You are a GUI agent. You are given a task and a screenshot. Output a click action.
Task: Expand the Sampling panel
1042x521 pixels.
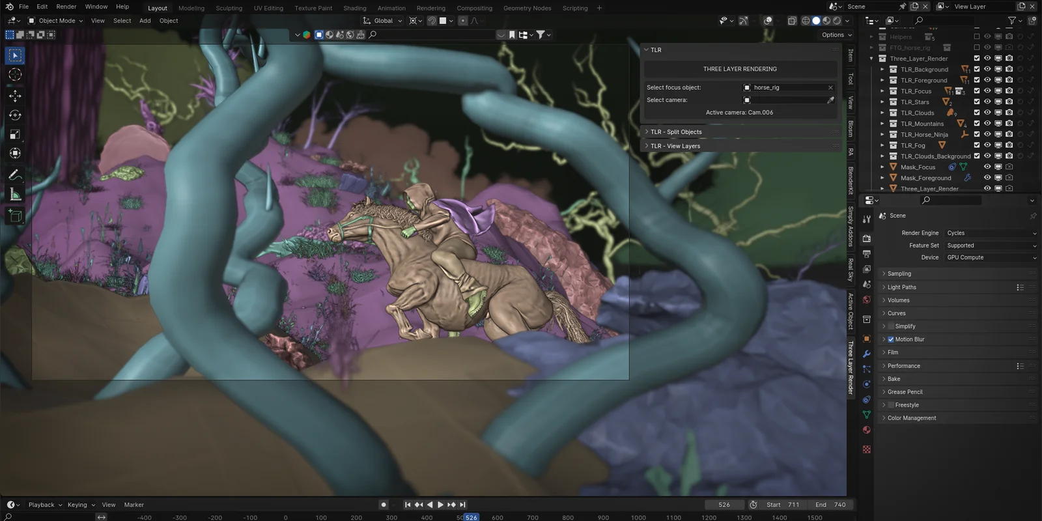click(958, 274)
